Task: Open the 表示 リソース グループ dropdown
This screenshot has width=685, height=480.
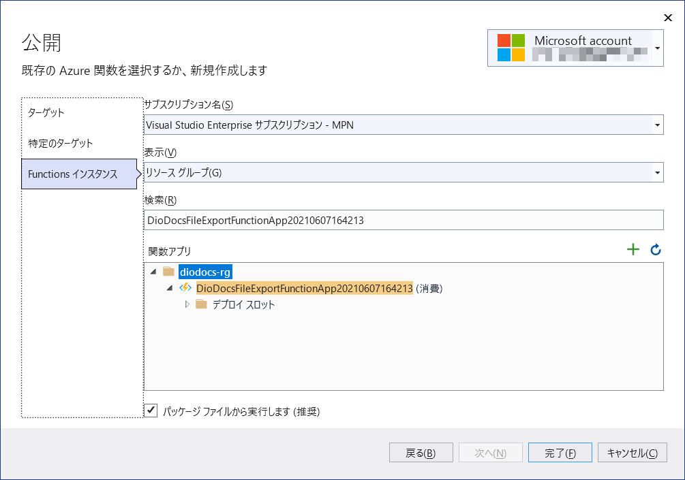Action: tap(657, 173)
